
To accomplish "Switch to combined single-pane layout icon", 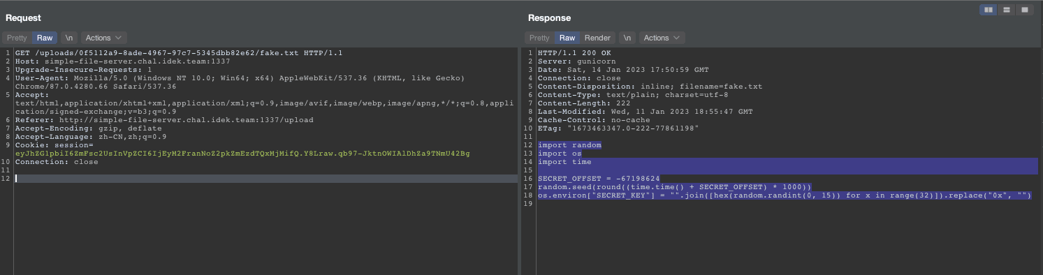I will click(x=1025, y=10).
